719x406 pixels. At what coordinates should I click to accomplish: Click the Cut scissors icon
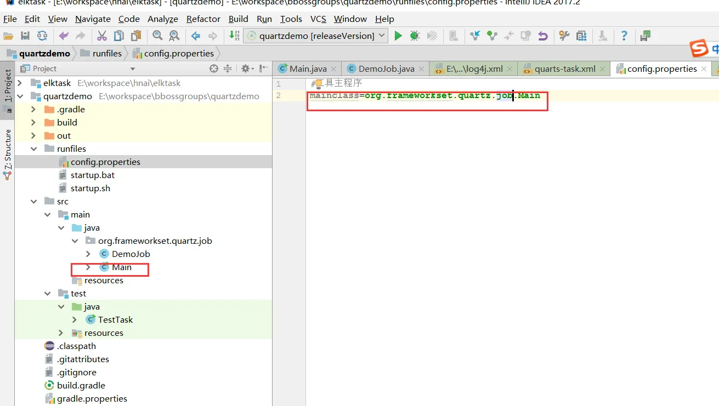102,36
